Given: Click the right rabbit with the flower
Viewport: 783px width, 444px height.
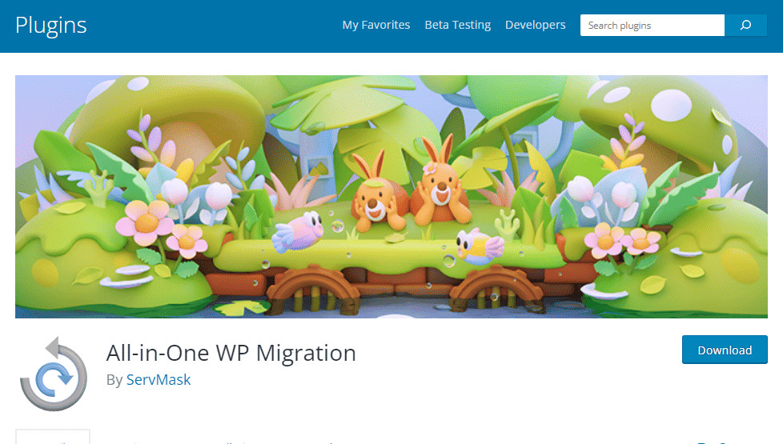Looking at the screenshot, I should [437, 188].
